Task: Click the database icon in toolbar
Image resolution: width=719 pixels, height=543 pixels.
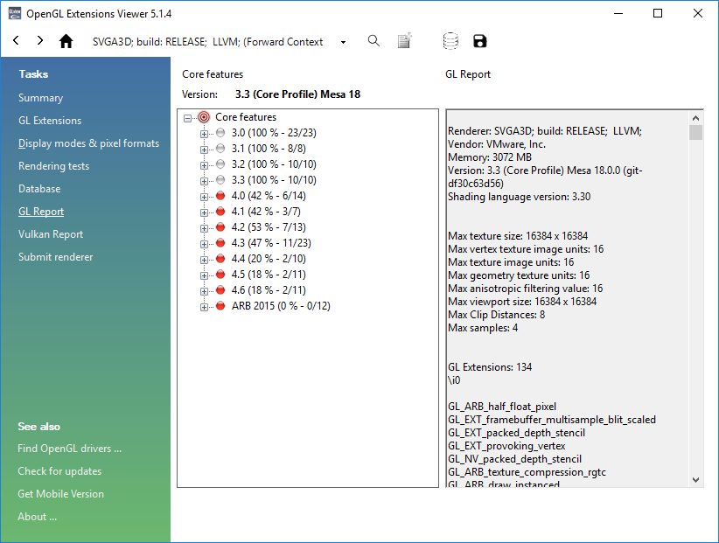Action: coord(450,40)
